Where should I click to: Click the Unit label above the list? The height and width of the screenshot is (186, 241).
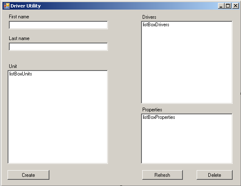pos(13,66)
